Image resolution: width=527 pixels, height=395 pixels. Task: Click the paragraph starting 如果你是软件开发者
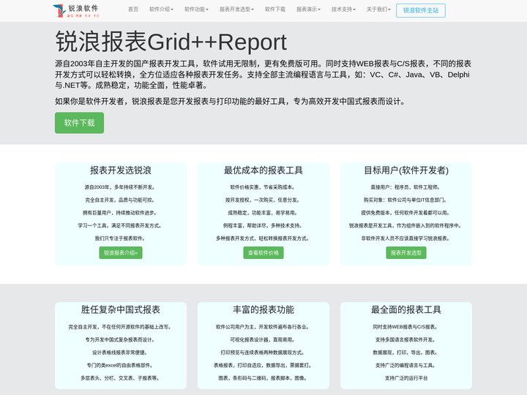[231, 102]
